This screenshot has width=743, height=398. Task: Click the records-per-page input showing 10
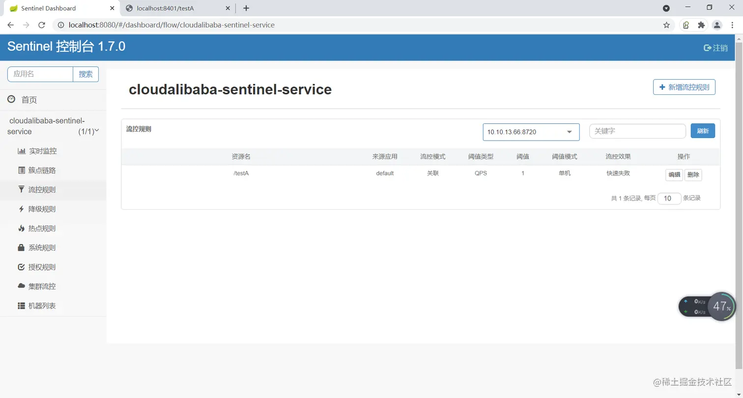pyautogui.click(x=669, y=199)
